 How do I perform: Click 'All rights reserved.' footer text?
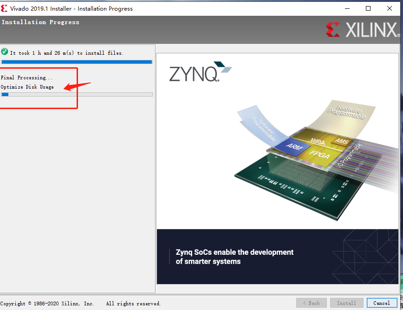(133, 304)
